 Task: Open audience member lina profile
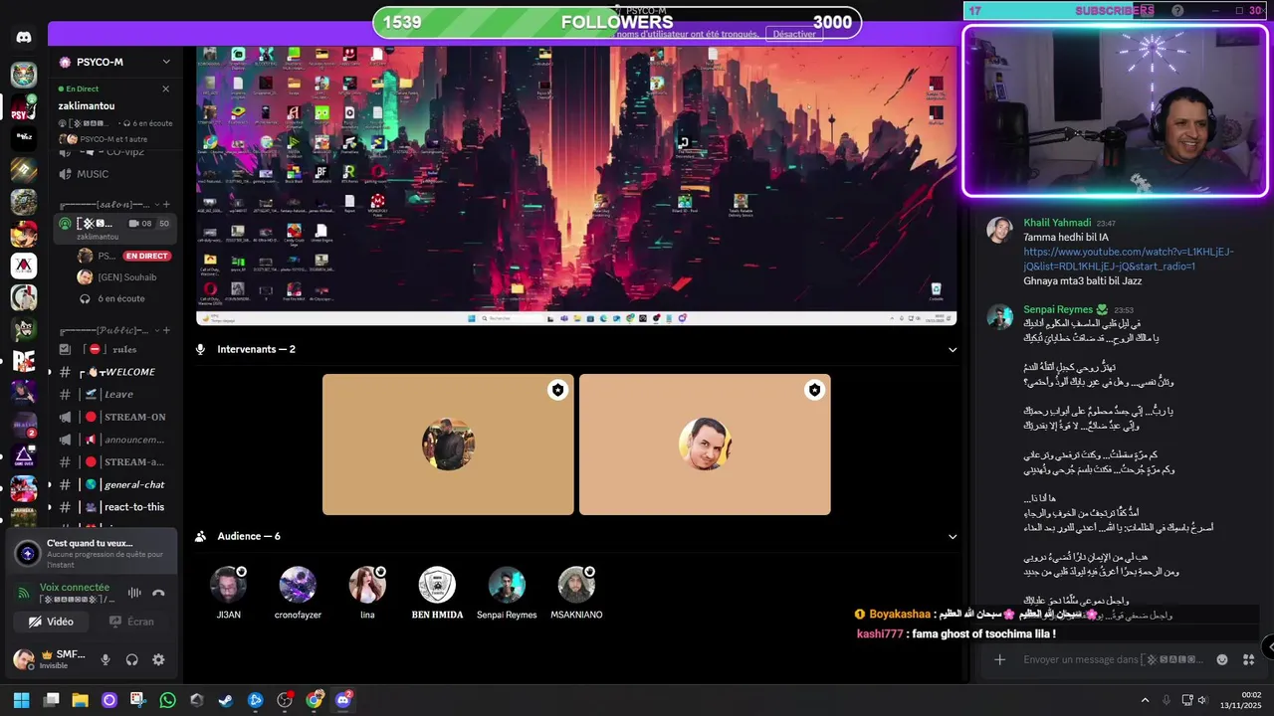coord(367,593)
